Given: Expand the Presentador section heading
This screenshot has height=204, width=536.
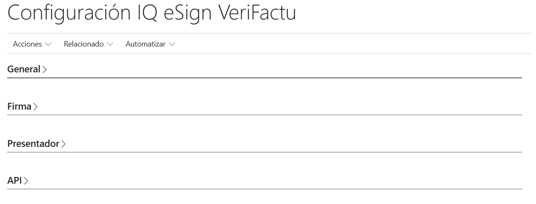Looking at the screenshot, I should pos(33,143).
